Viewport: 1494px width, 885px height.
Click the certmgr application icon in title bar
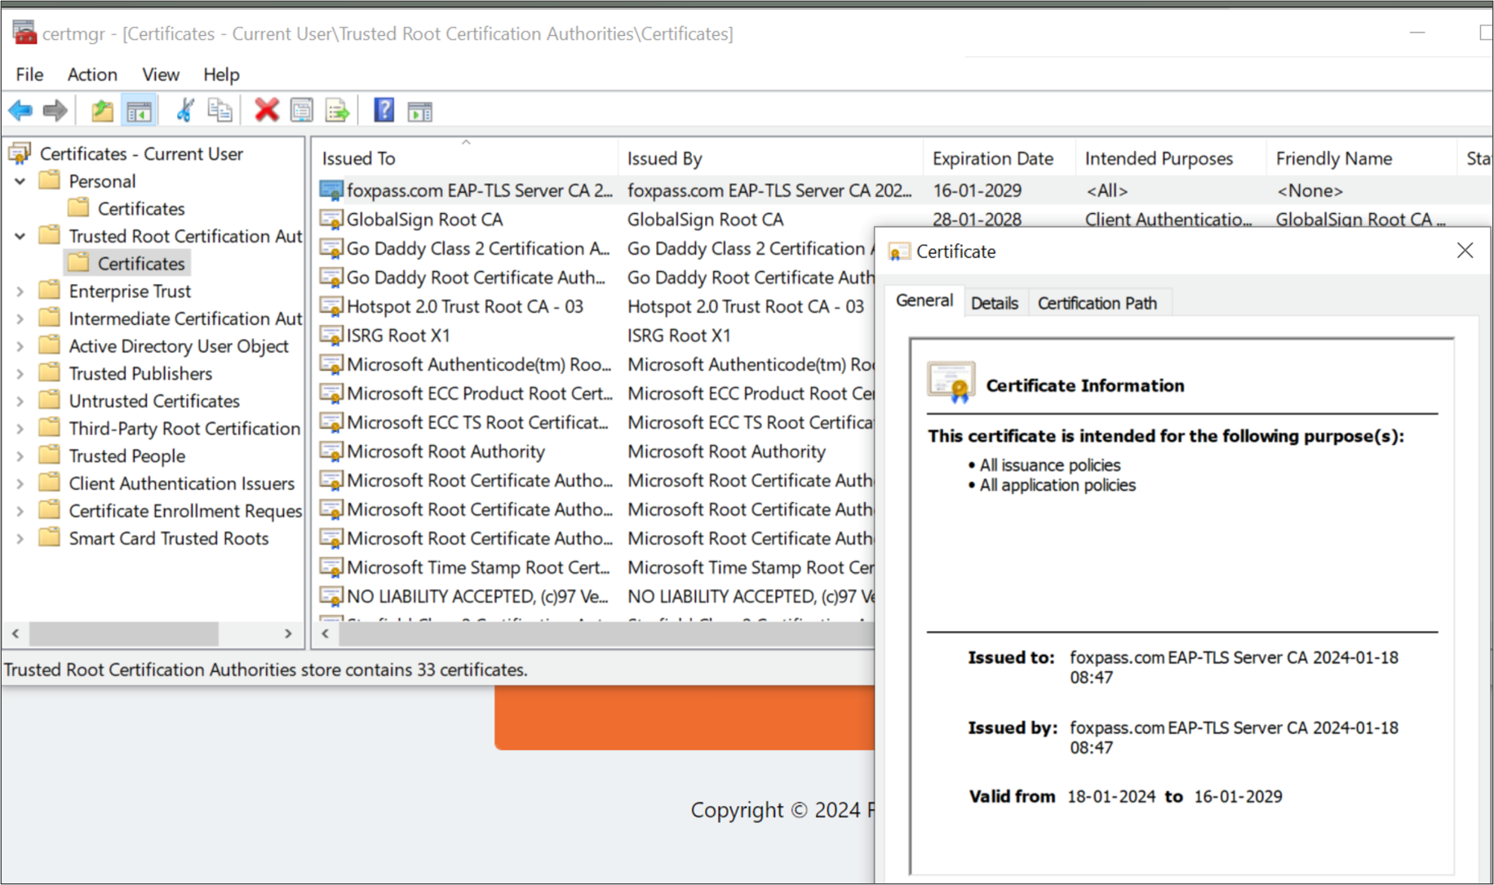(24, 33)
